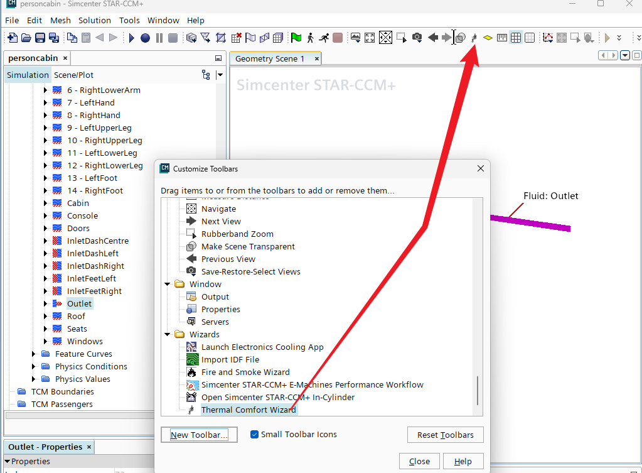Select the Geometry Scene 1 tab
This screenshot has height=473, width=642.
270,58
